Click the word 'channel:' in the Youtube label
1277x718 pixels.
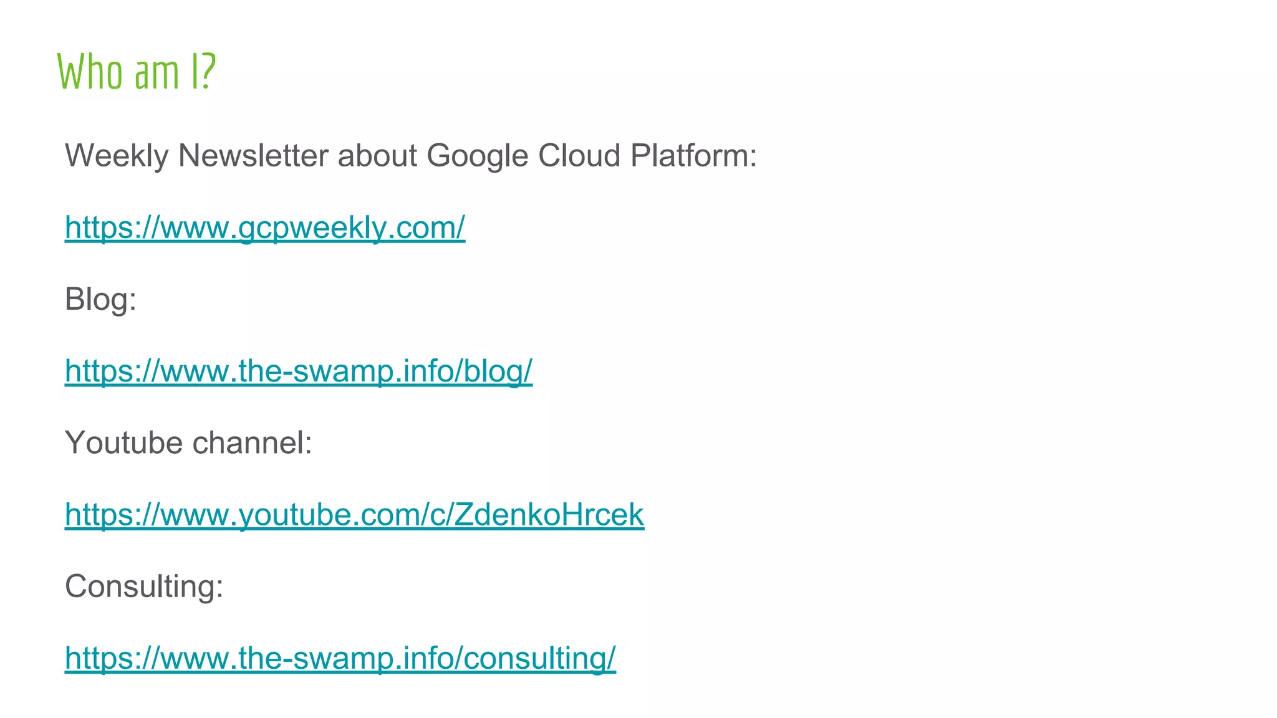tap(252, 443)
